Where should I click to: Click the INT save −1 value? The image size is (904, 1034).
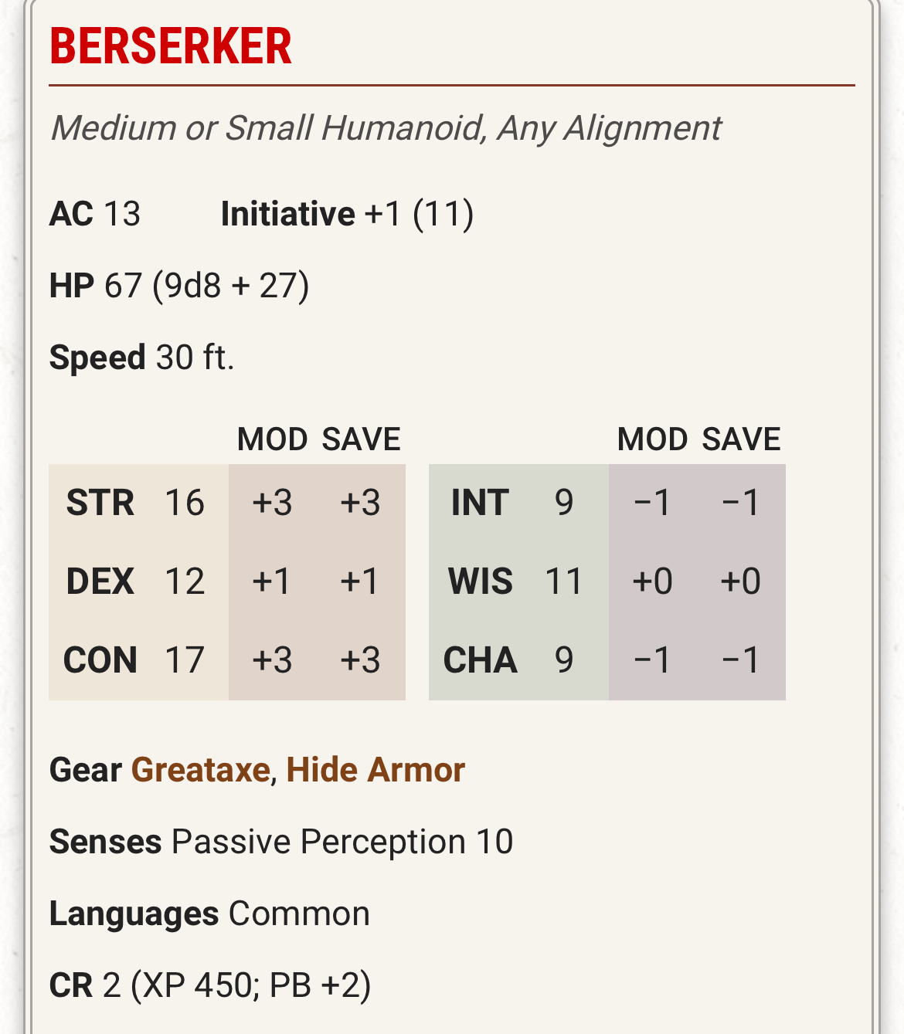tap(741, 503)
